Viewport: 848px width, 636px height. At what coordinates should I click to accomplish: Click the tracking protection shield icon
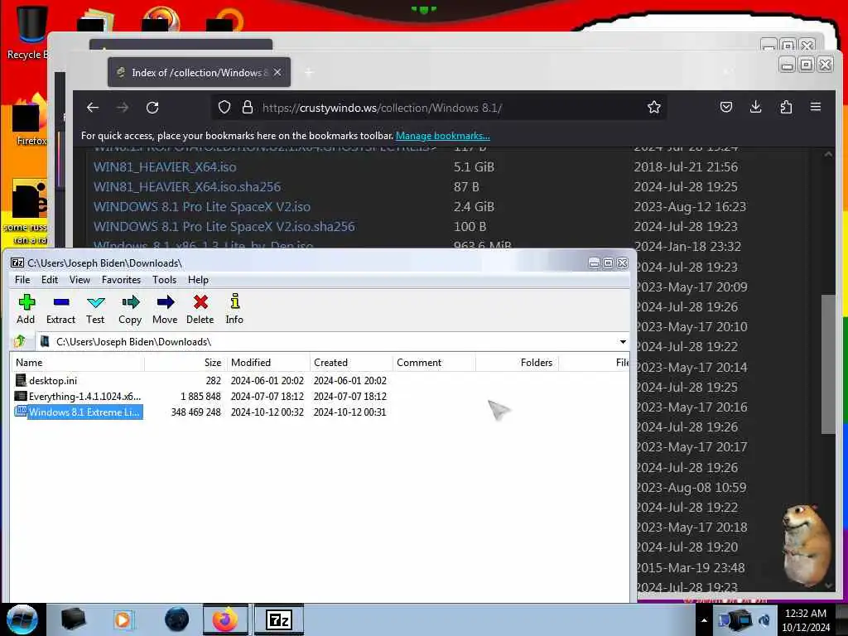point(224,108)
